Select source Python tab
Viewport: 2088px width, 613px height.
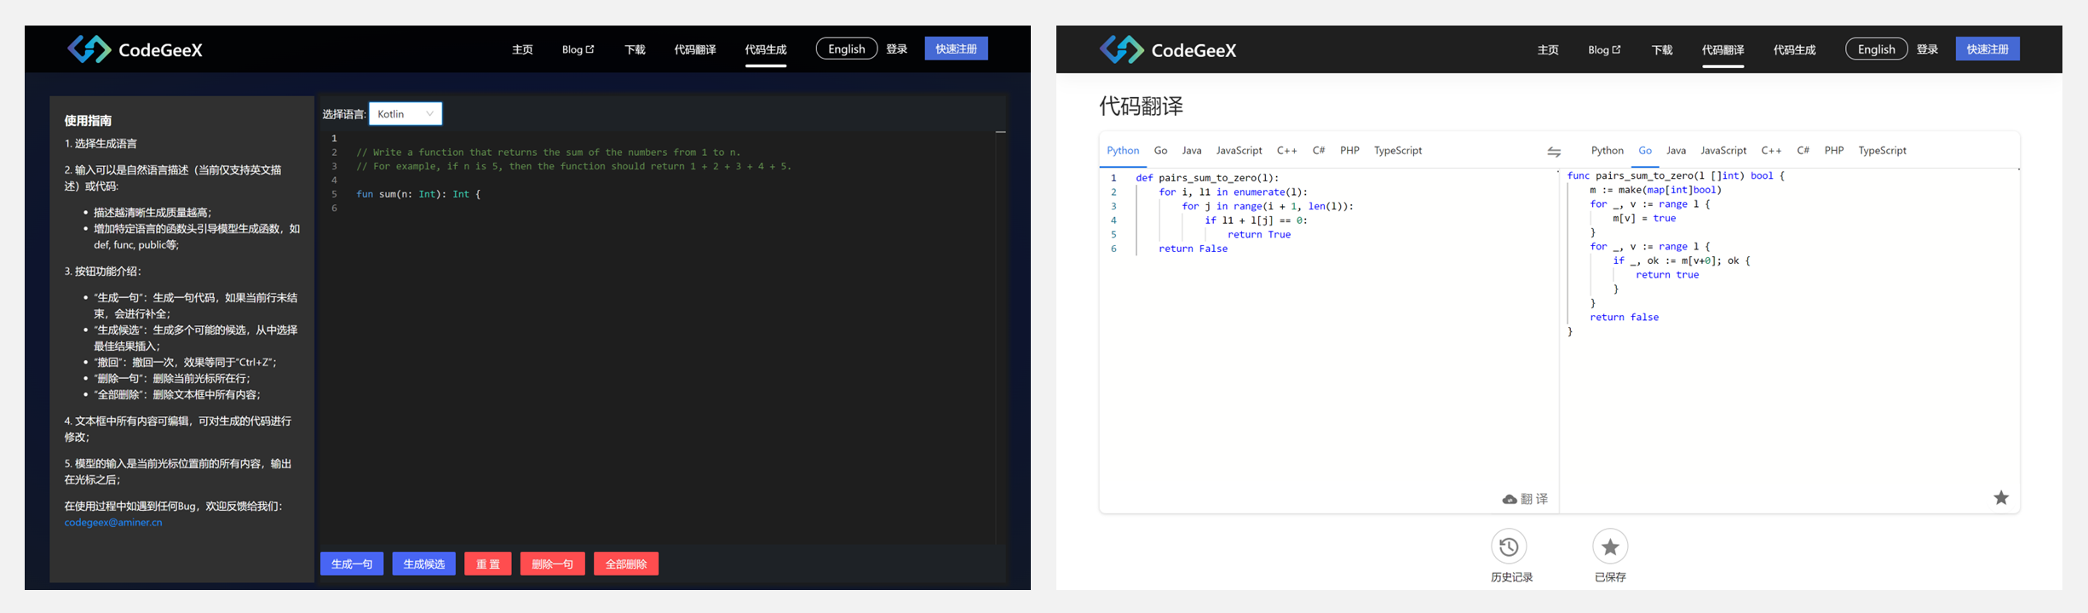[x=1123, y=151]
